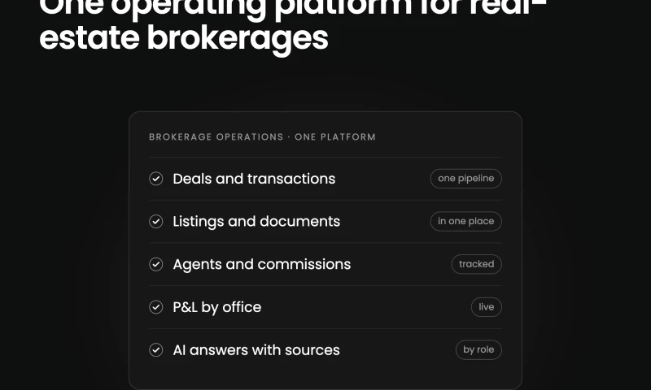Click the 'tracked' pill tag

(477, 264)
